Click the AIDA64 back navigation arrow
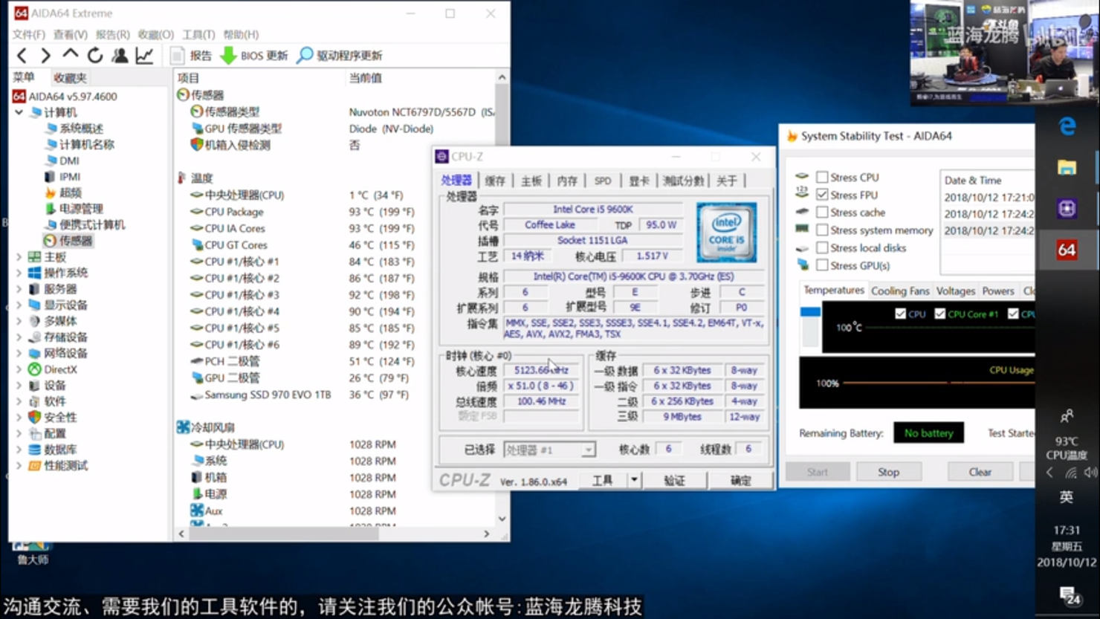The width and height of the screenshot is (1100, 619). pyautogui.click(x=22, y=55)
